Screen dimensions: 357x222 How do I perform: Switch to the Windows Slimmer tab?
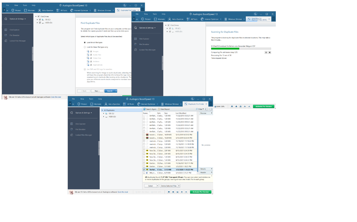coord(172,104)
